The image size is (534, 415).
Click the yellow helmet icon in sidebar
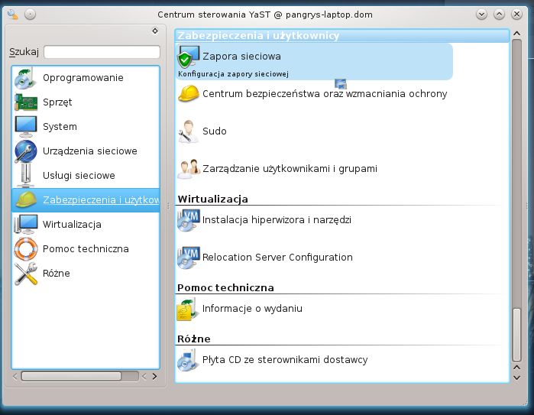pyautogui.click(x=25, y=199)
